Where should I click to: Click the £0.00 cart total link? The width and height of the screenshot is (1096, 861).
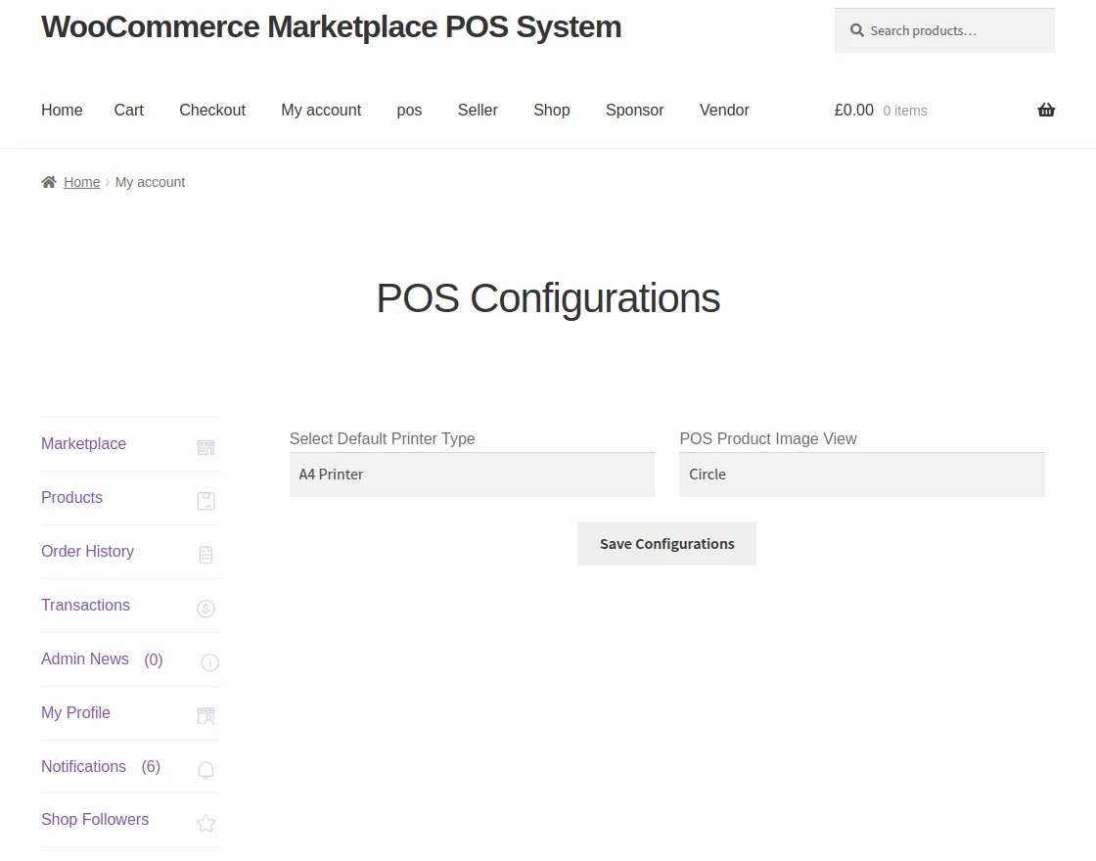coord(852,110)
